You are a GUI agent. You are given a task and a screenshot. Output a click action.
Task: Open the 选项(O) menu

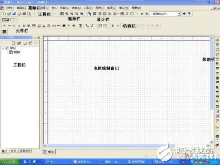[112, 8]
